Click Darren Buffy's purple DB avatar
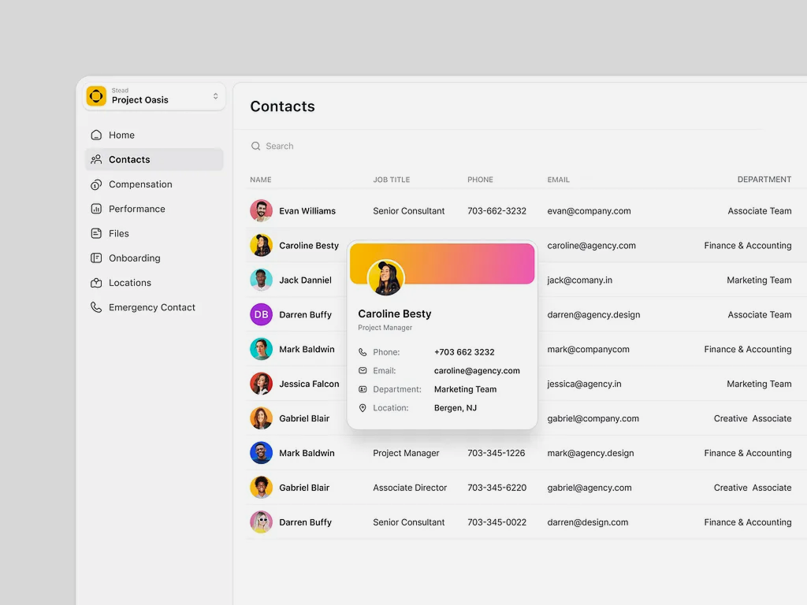 click(261, 314)
